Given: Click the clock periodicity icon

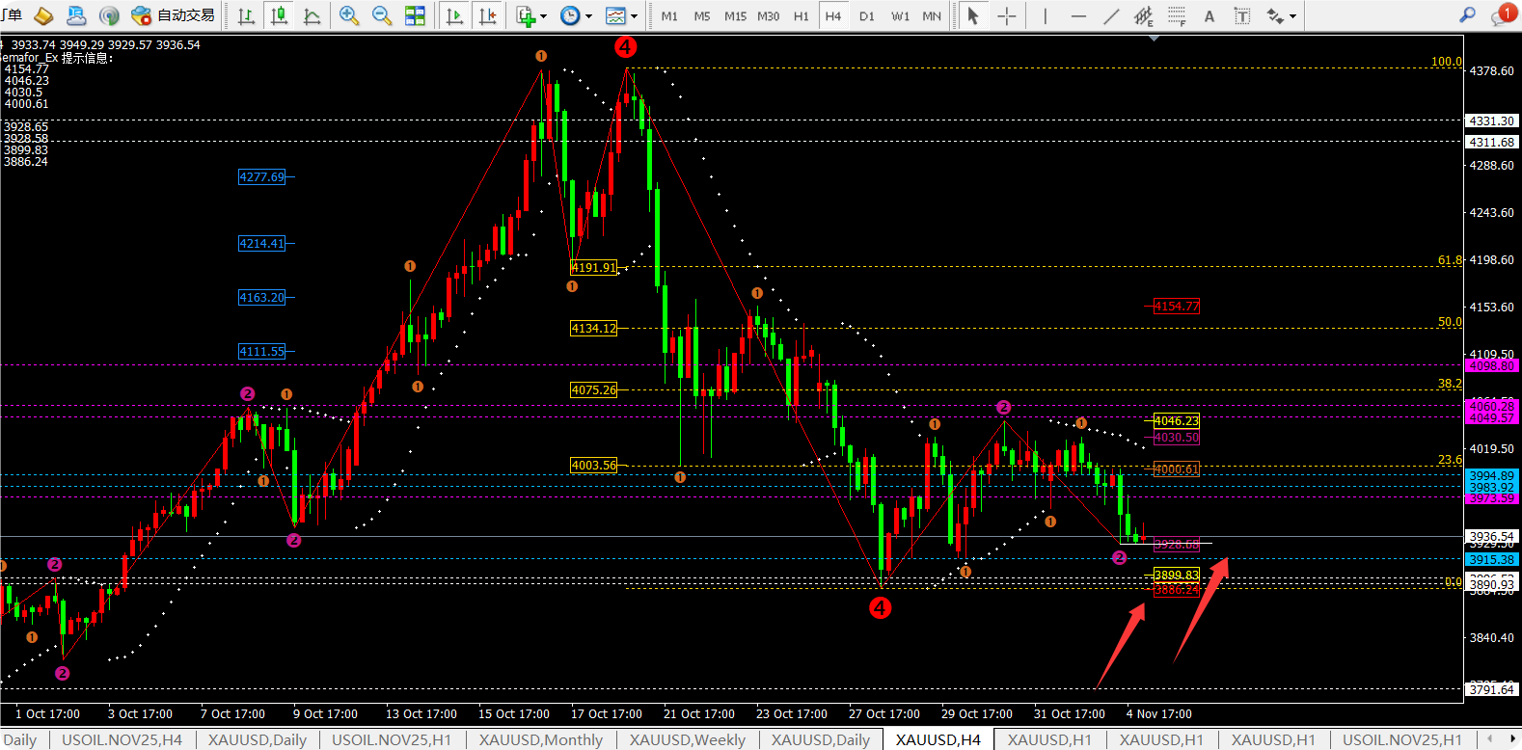Looking at the screenshot, I should click(x=570, y=15).
